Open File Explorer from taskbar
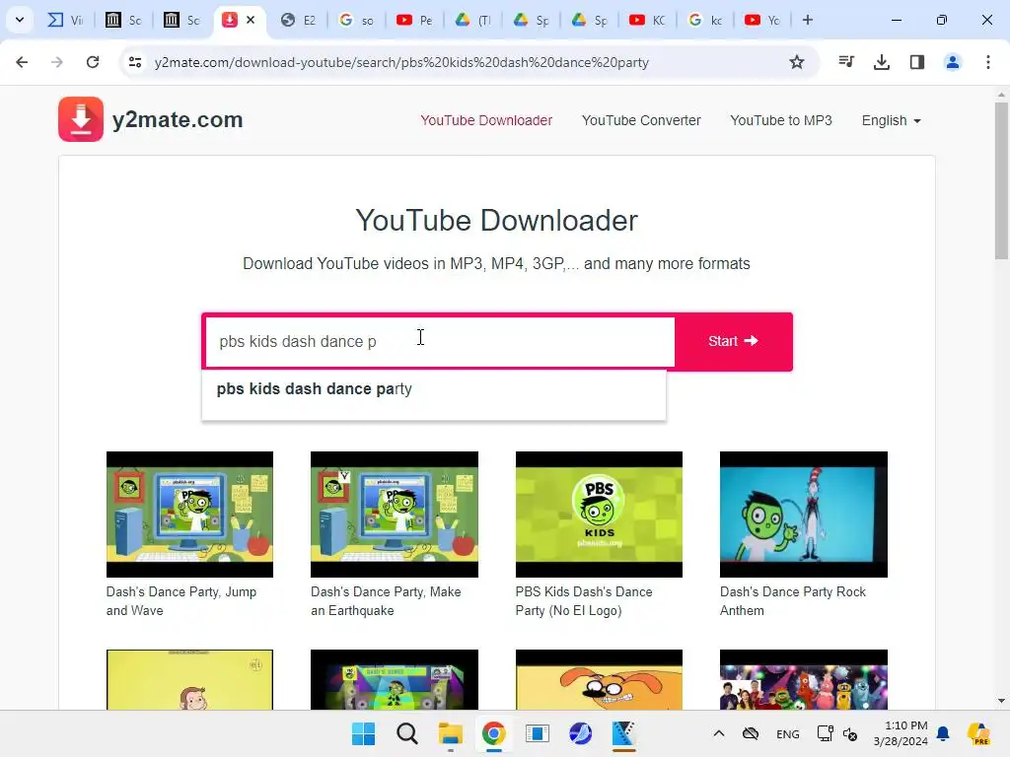The height and width of the screenshot is (757, 1010). [450, 733]
